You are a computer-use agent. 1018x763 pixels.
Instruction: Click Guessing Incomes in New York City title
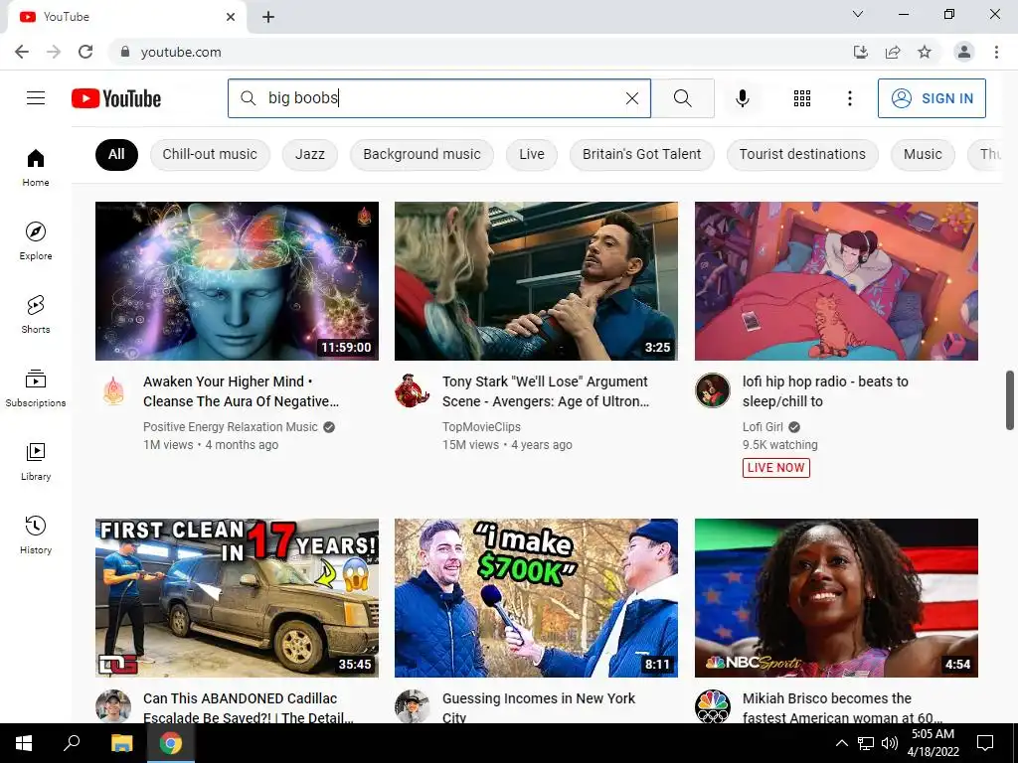pos(539,707)
